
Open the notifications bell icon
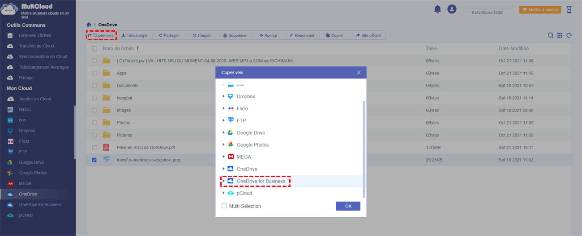[x=437, y=9]
